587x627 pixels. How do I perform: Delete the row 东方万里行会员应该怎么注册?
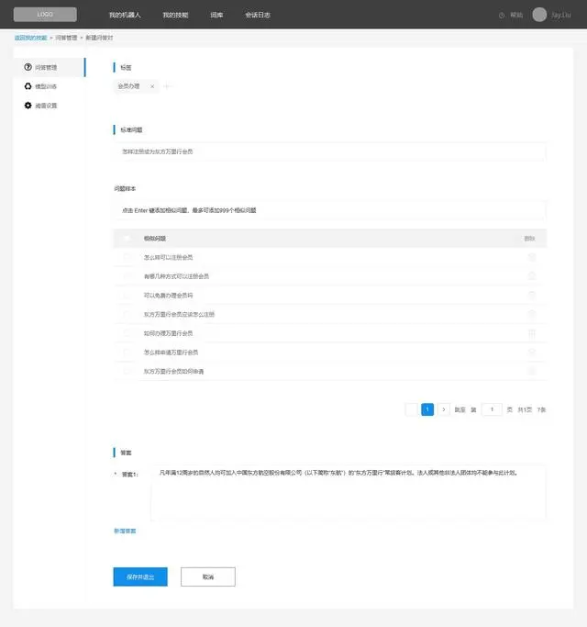pyautogui.click(x=532, y=314)
